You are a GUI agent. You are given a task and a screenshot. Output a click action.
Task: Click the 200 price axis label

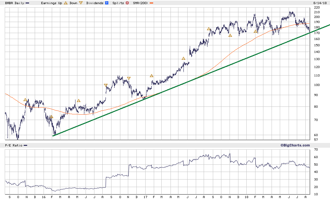point(317,17)
